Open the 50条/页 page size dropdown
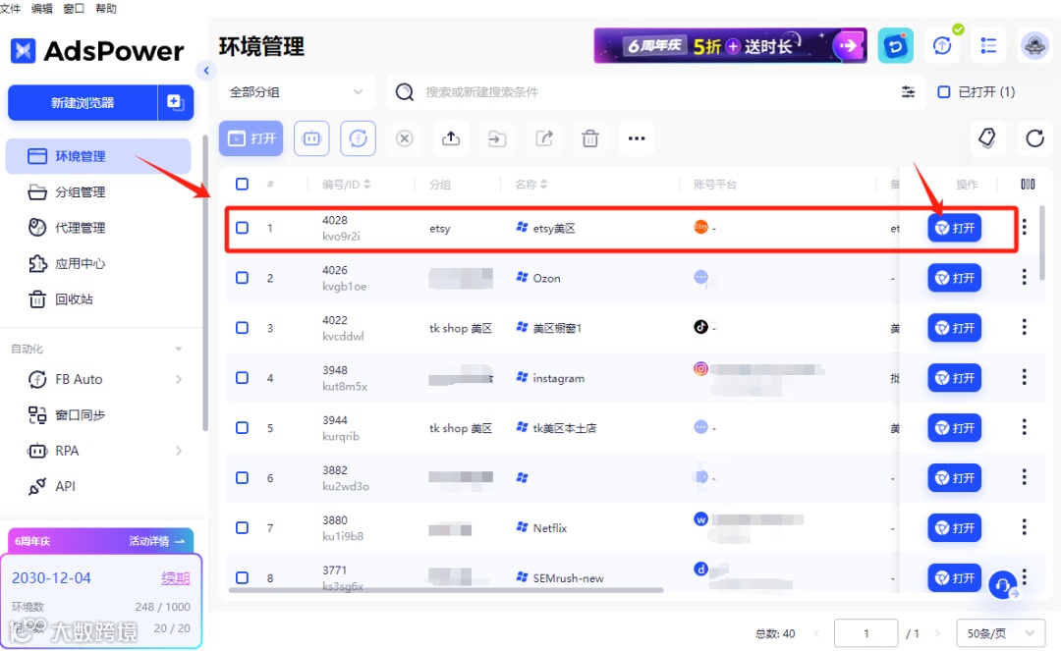Image resolution: width=1061 pixels, height=651 pixels. click(1001, 633)
